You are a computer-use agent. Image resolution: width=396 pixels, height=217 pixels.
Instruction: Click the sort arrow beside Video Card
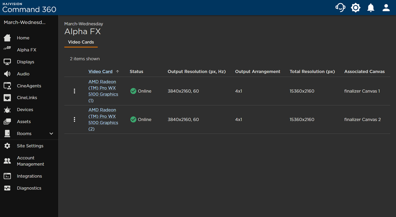[117, 72]
